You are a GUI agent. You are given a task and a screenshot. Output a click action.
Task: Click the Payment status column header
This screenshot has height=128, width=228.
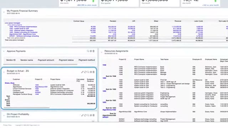(66, 60)
